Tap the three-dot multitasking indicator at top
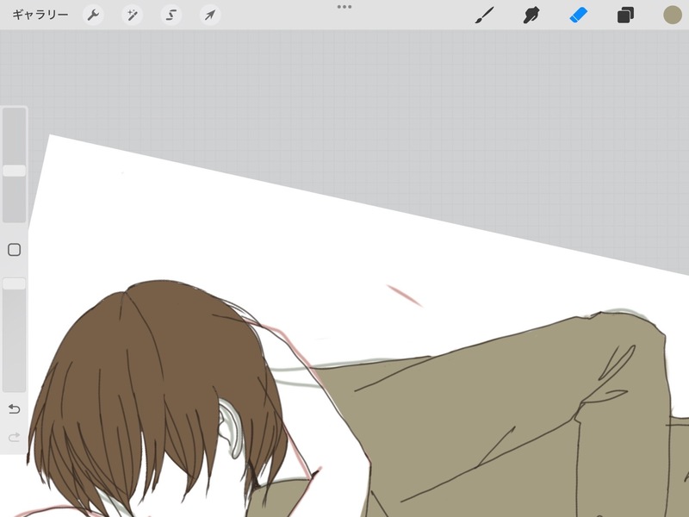Image resolution: width=689 pixels, height=517 pixels. [344, 7]
